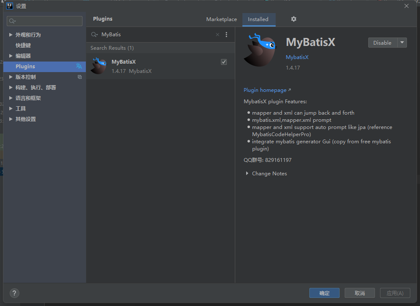Untick the MyBatisX enabled checkbox
Viewport: 420px width, 306px height.
[x=224, y=62]
